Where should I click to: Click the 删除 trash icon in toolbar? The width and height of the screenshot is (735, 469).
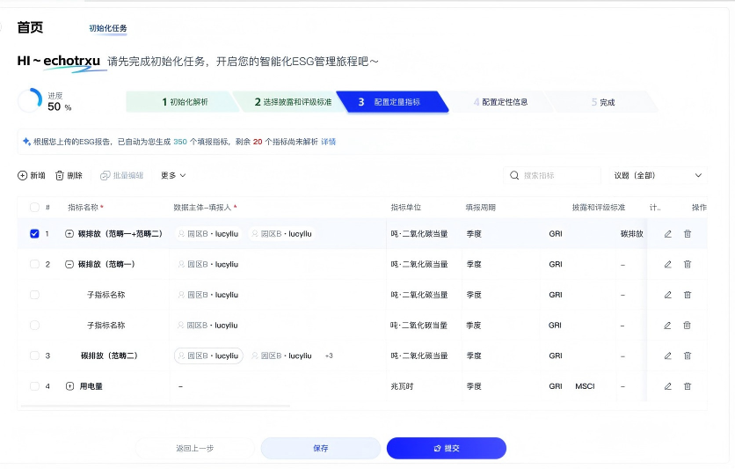pyautogui.click(x=60, y=175)
